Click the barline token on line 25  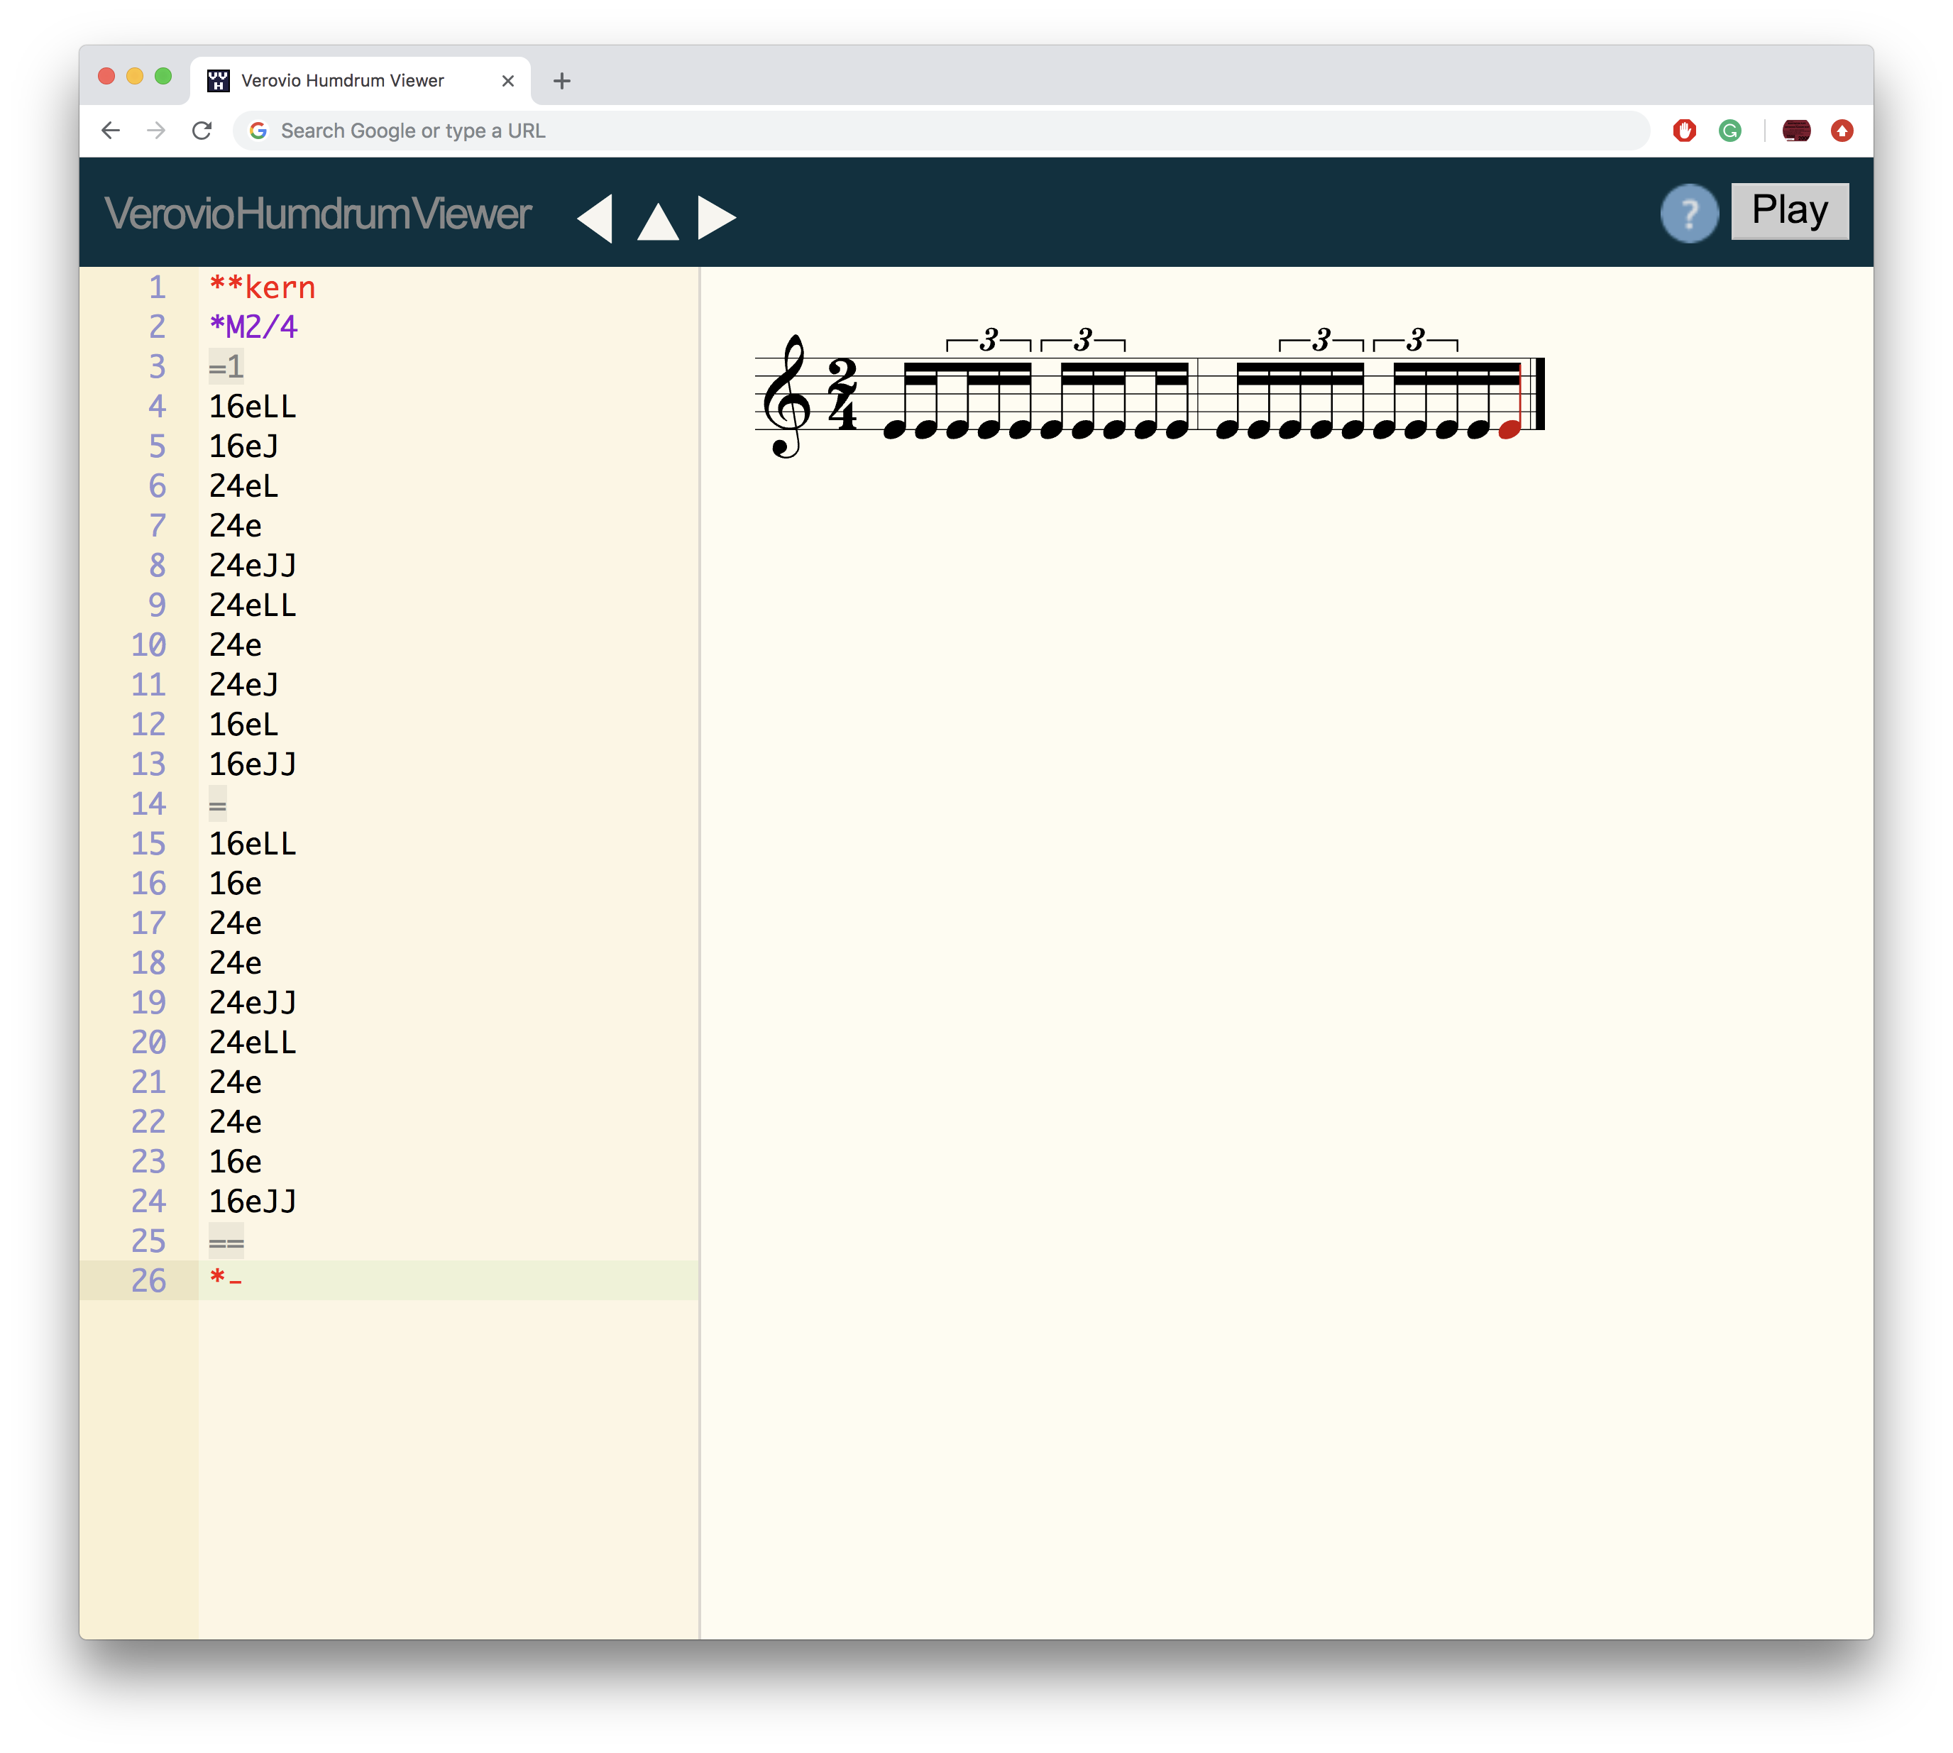point(226,1241)
